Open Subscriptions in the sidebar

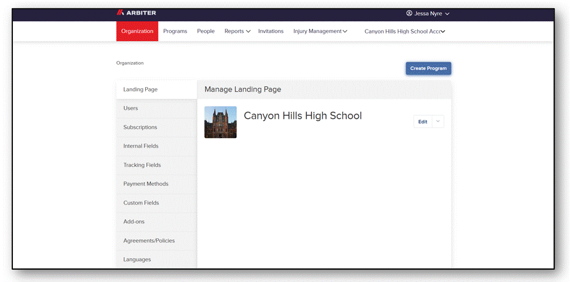click(157, 127)
